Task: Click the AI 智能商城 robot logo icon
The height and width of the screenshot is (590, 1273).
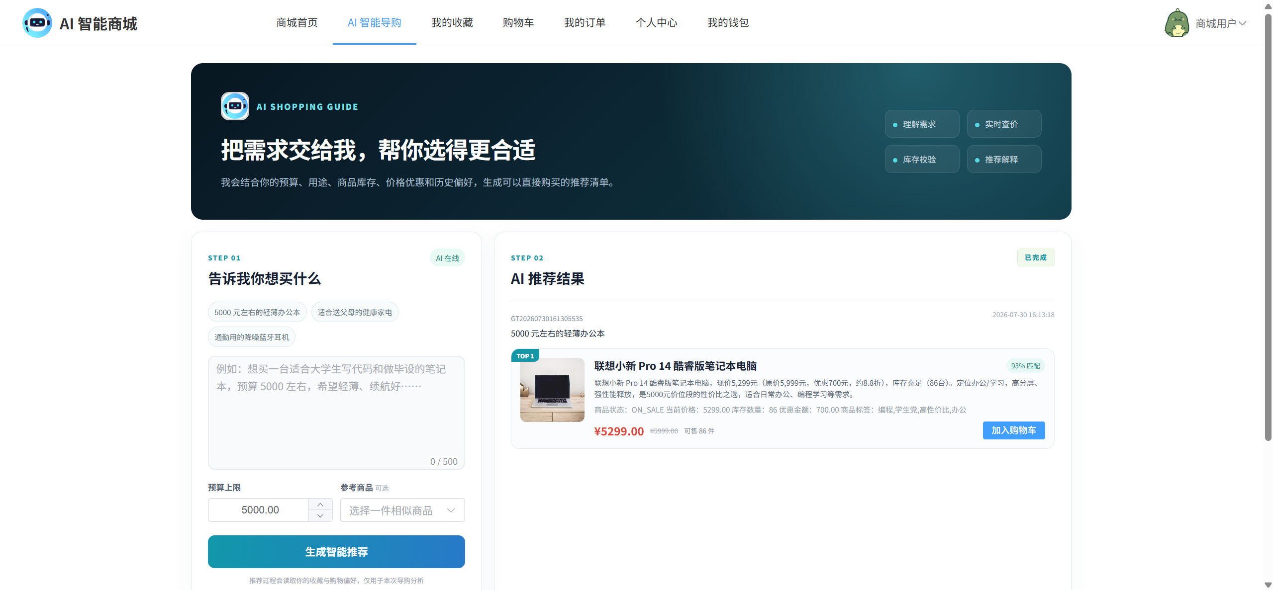Action: (37, 23)
